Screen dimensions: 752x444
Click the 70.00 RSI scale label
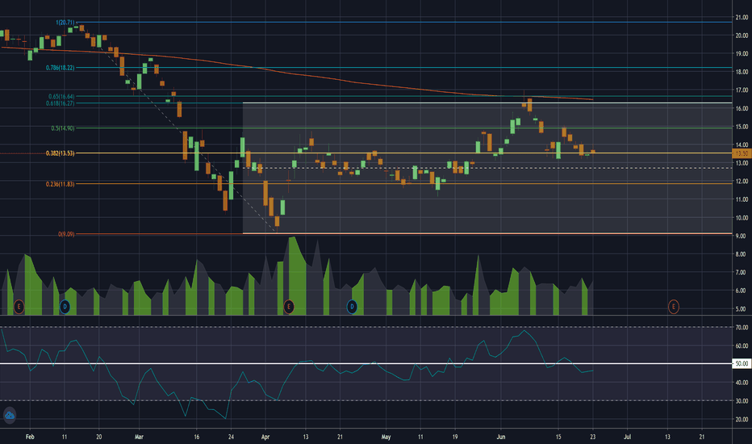[742, 328]
